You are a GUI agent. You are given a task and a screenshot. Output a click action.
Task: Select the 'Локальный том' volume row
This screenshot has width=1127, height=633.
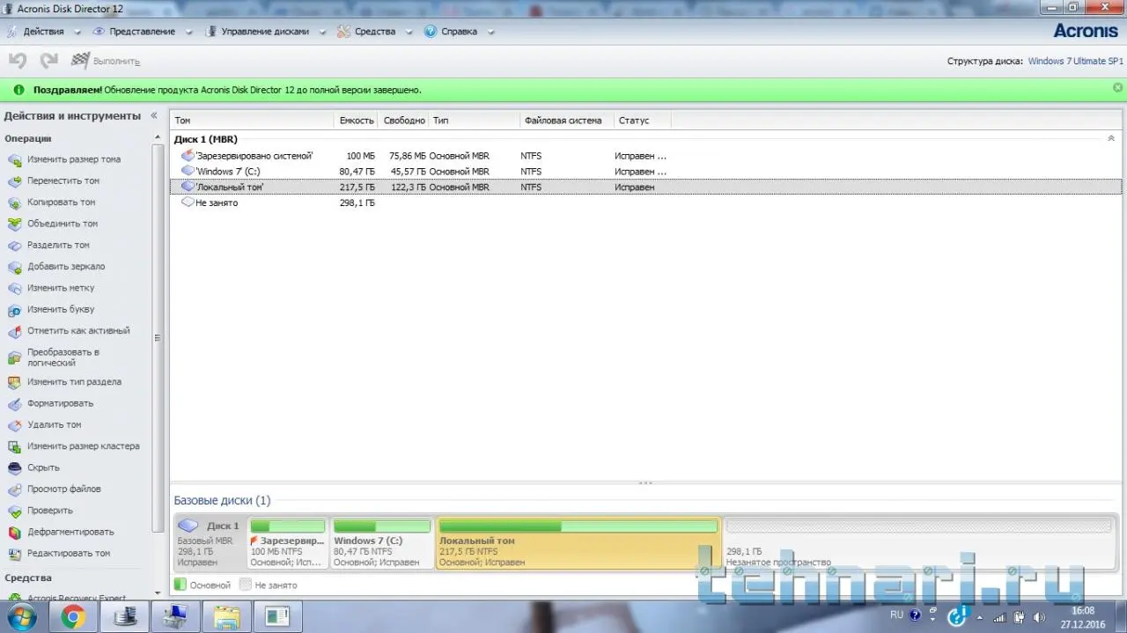[x=645, y=188]
